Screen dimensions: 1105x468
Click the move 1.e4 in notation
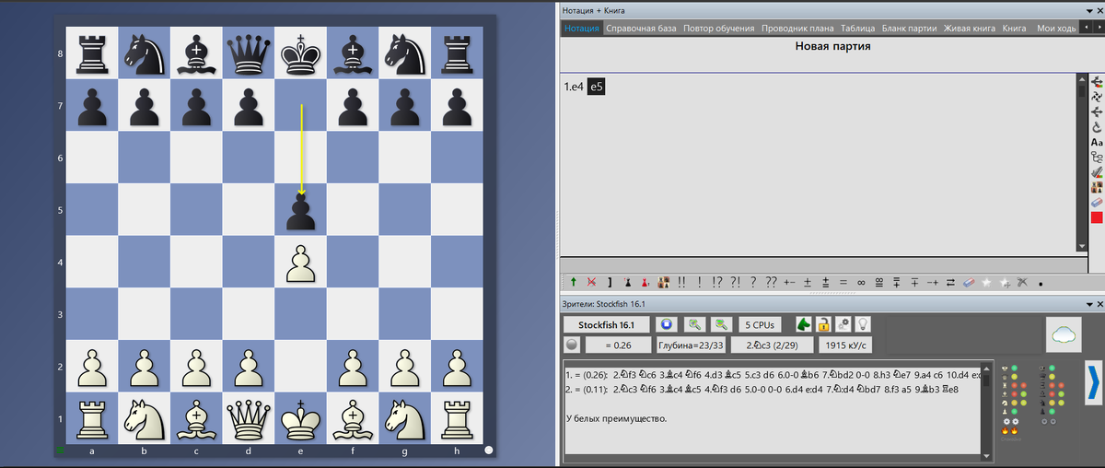(x=575, y=86)
